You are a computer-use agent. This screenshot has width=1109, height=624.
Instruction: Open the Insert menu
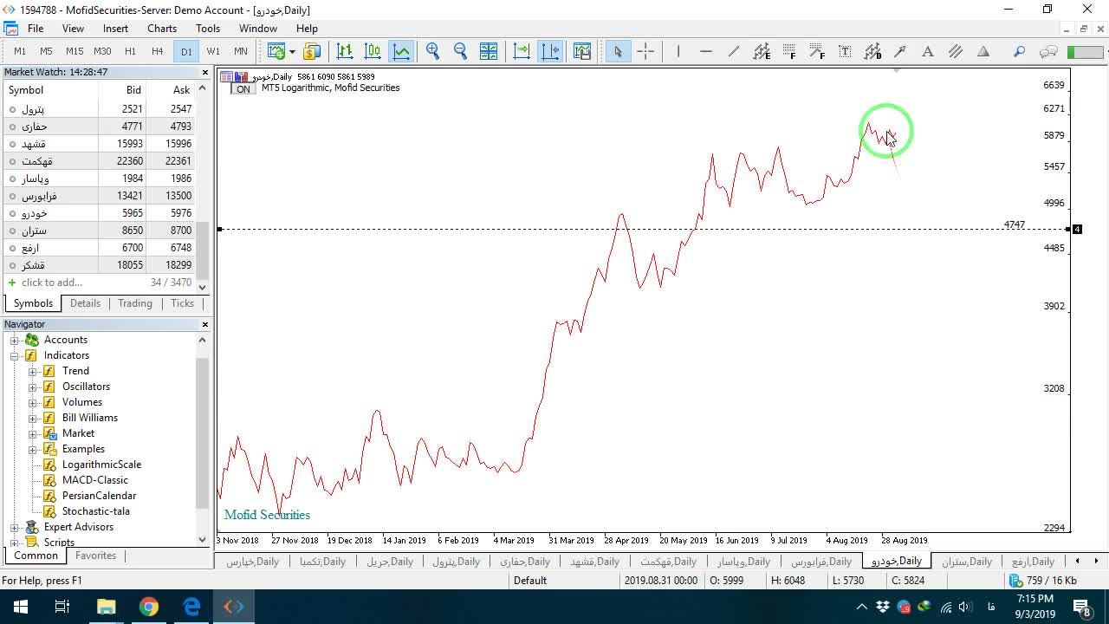pos(115,28)
